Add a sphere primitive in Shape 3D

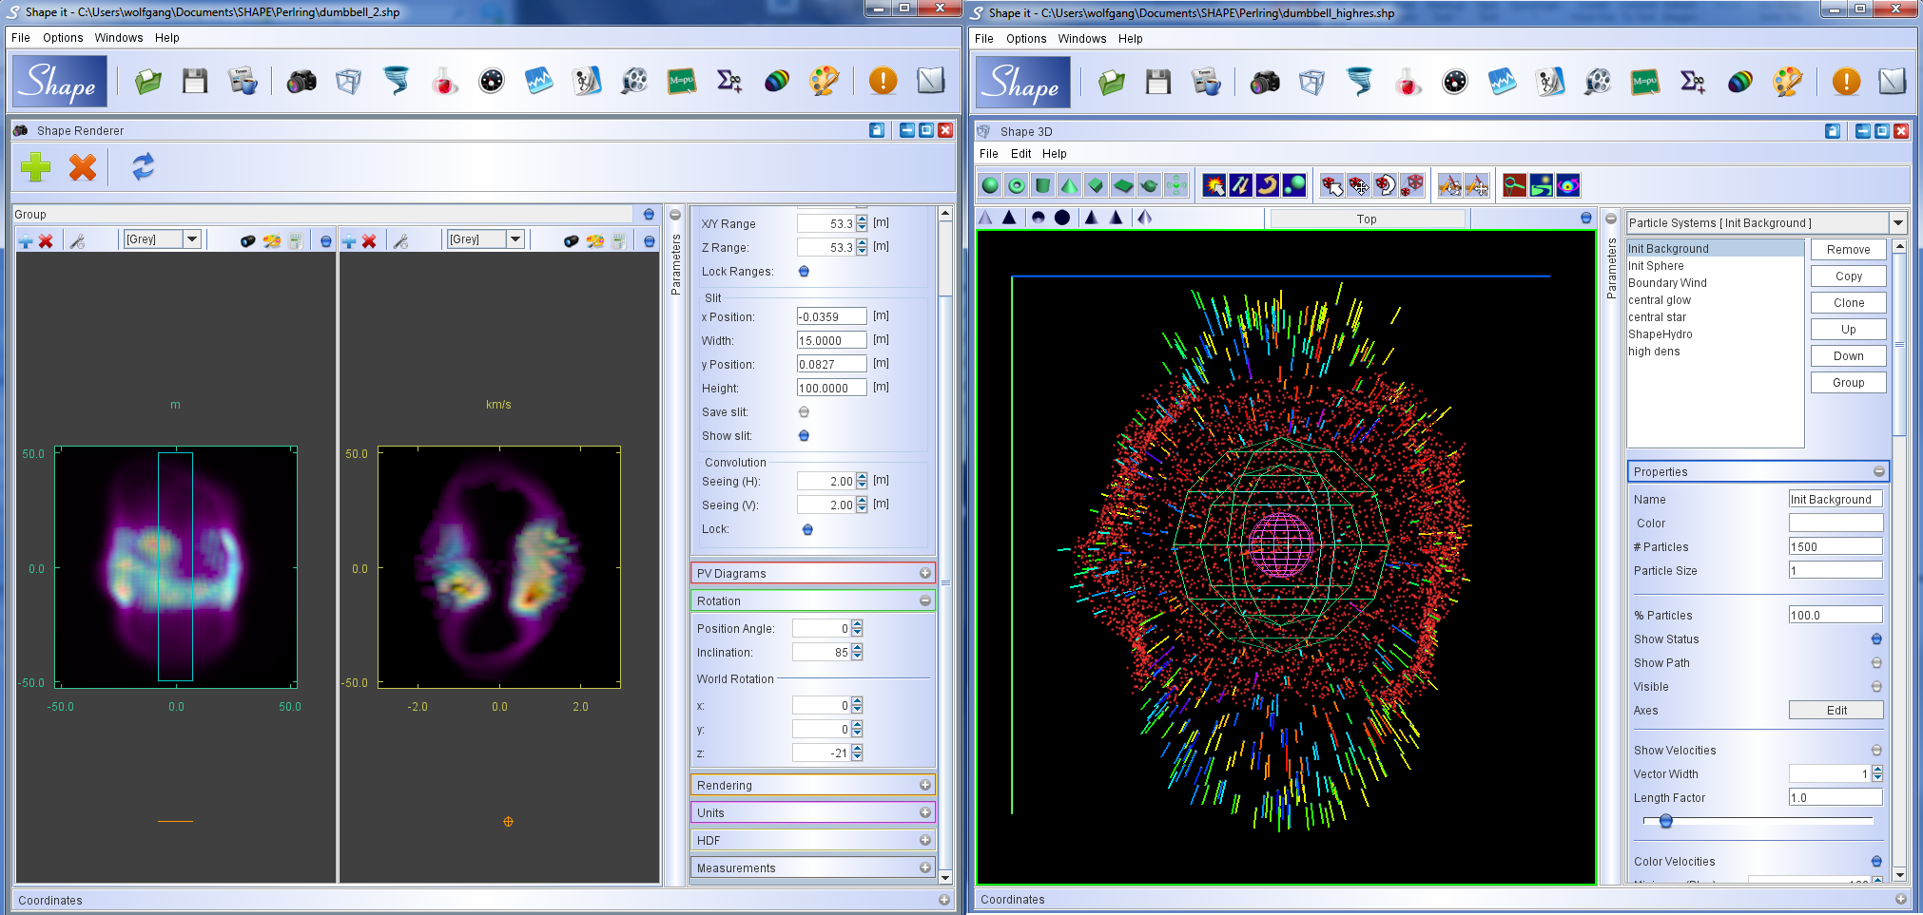click(990, 185)
